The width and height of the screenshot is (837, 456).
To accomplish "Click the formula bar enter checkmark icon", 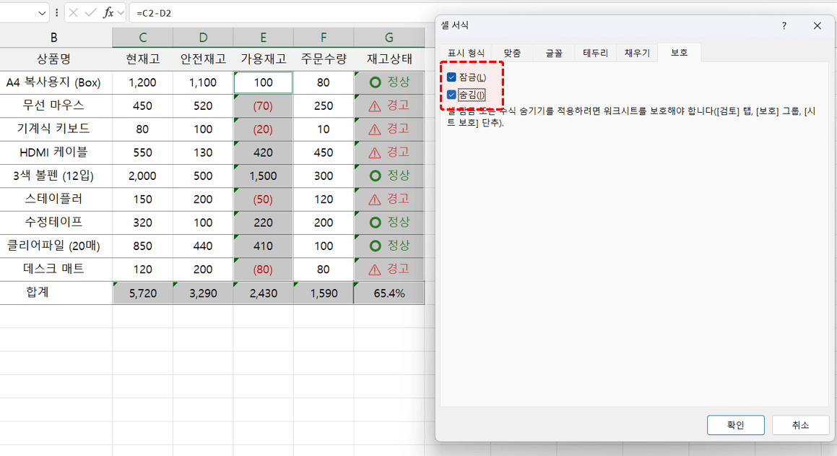I will 90,13.
